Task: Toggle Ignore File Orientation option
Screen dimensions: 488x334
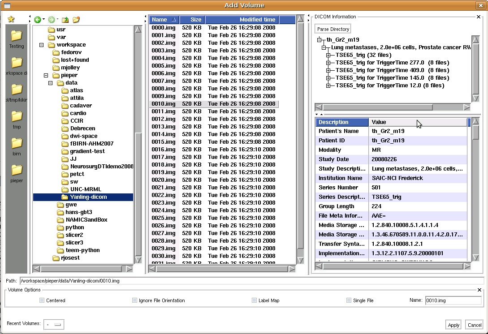Action: (134, 300)
